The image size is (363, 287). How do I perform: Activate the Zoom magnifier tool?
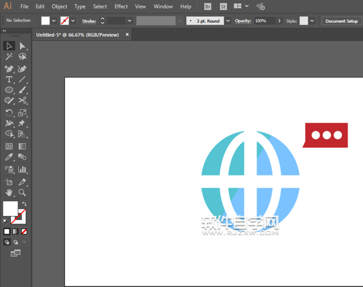pyautogui.click(x=23, y=192)
